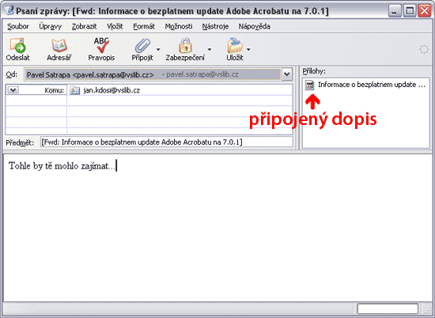Open the Vložit menu
The image size is (435, 318).
tap(115, 26)
